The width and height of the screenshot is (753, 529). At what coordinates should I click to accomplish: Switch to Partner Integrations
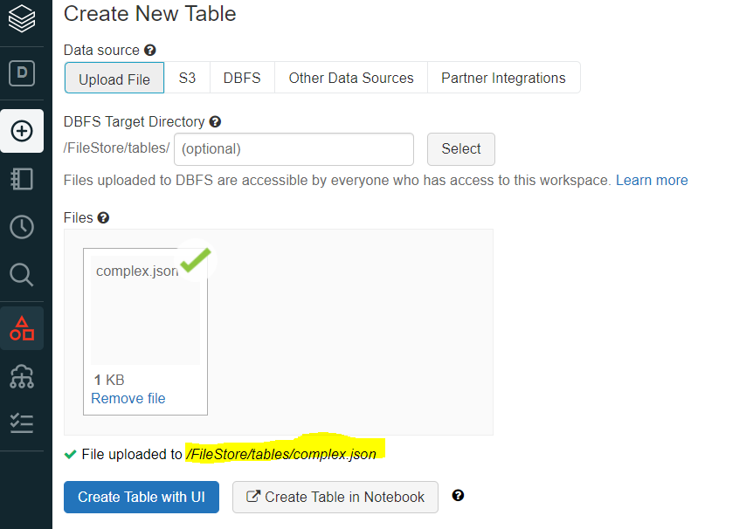click(x=504, y=78)
